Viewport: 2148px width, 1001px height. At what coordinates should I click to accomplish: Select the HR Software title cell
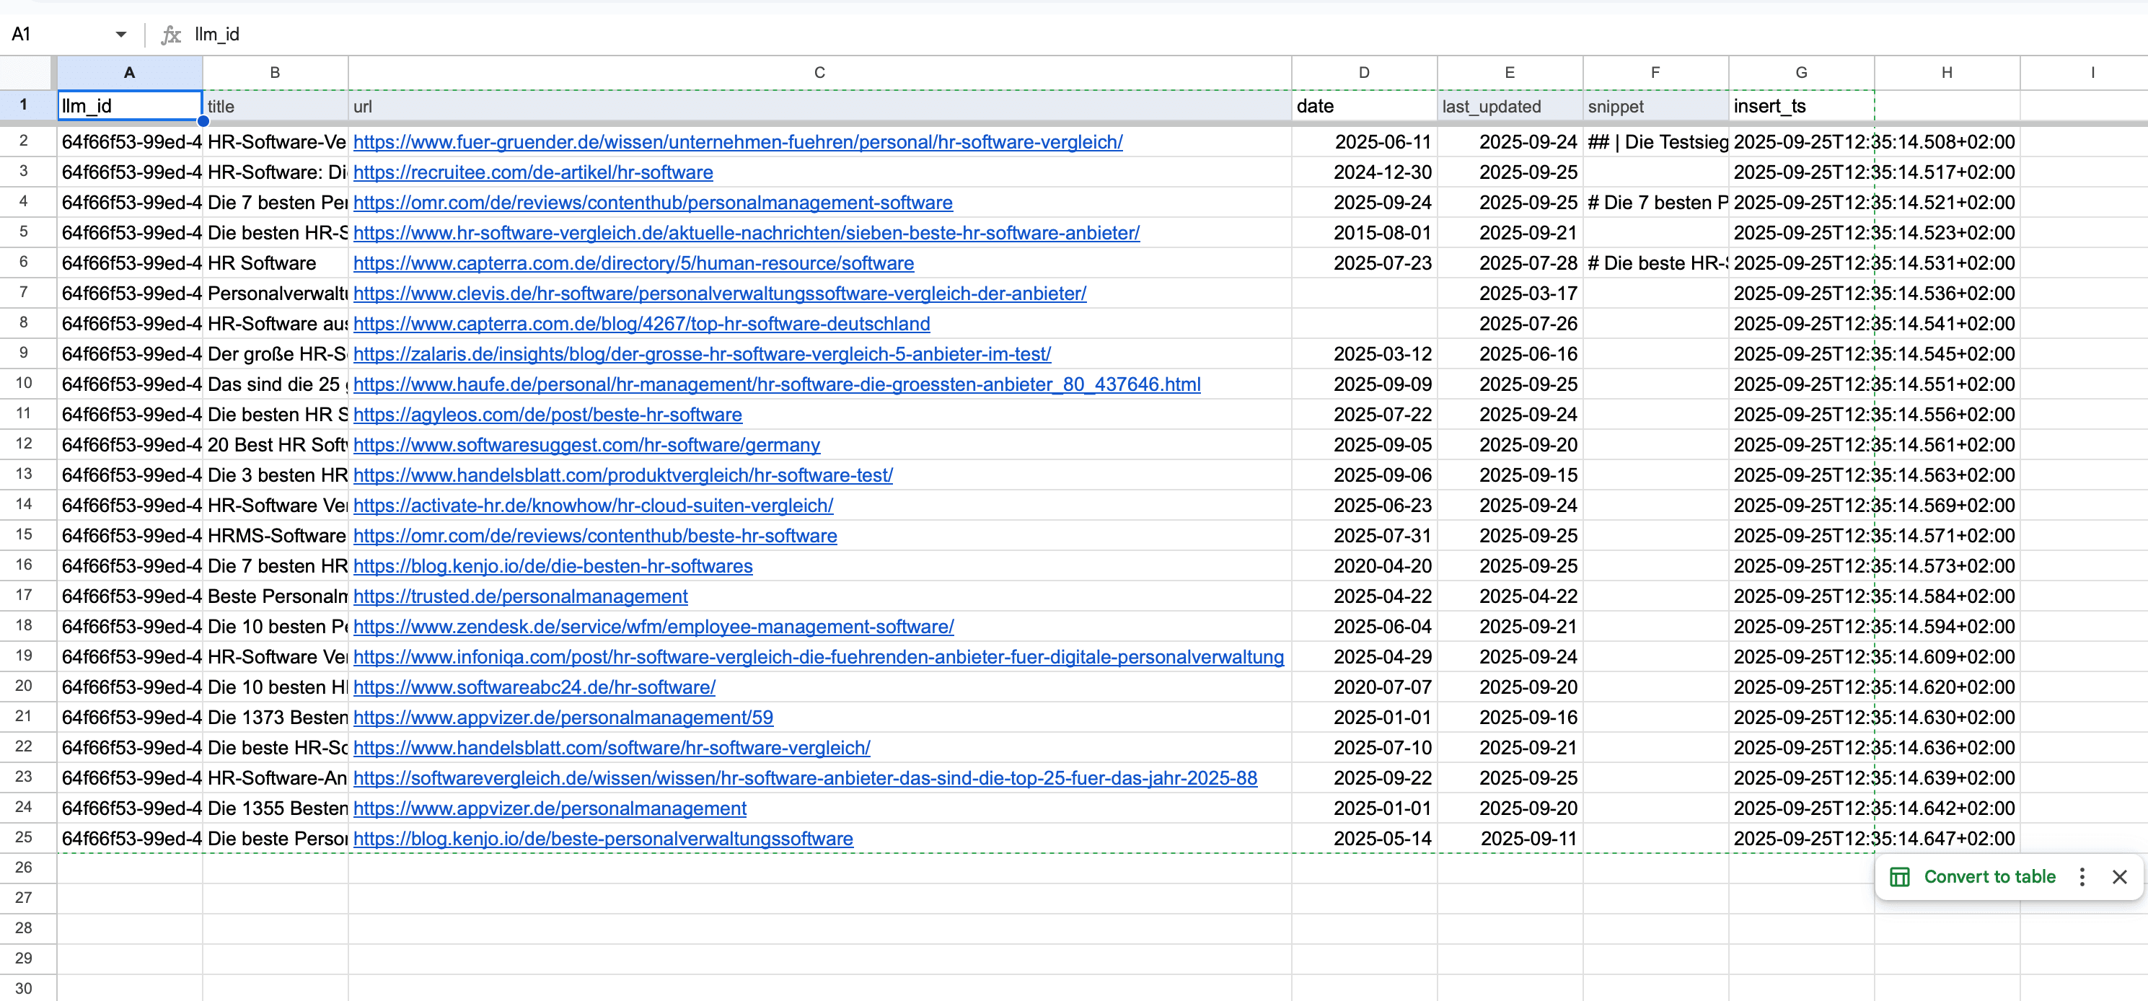tap(274, 263)
